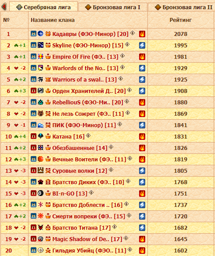Screen dimensions: 215x256
Task: Click the blue M badge in ПИК row
Action: (33, 125)
